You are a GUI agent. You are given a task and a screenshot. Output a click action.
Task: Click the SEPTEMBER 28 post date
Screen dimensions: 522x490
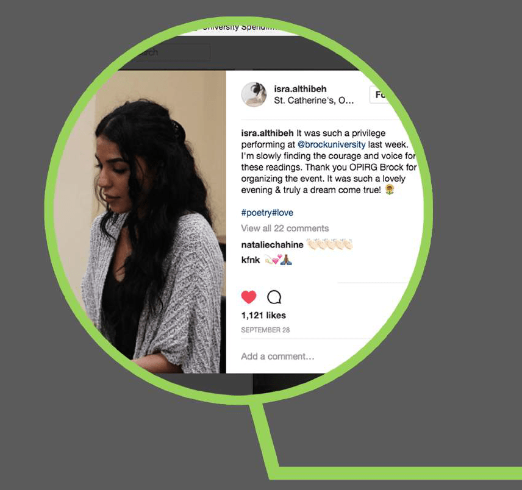[265, 330]
